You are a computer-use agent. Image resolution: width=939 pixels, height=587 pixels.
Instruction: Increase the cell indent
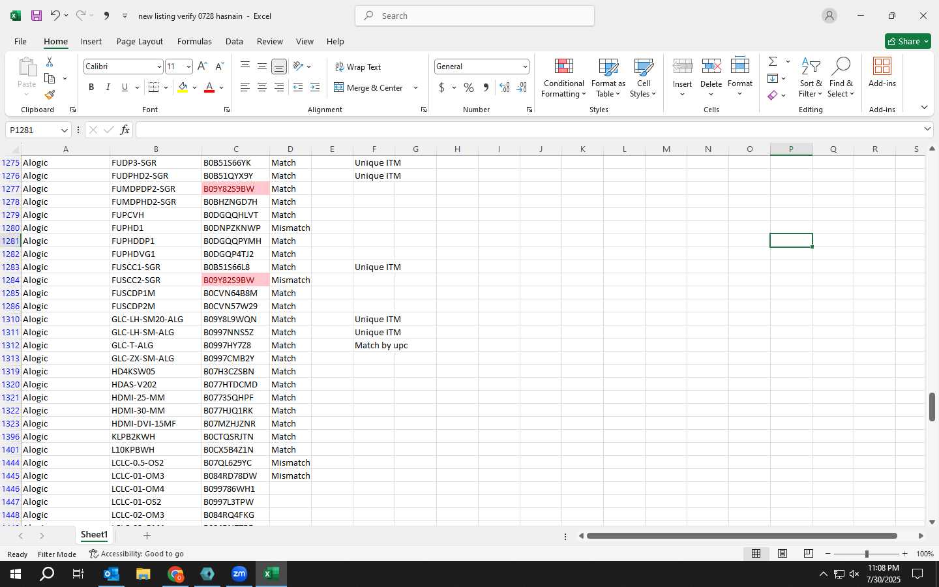(315, 87)
